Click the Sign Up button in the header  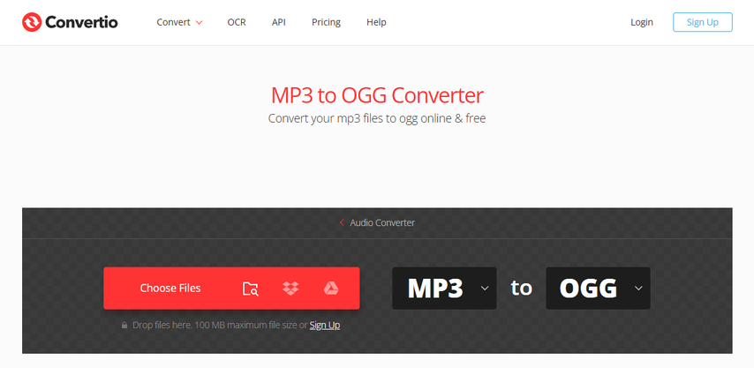(703, 22)
